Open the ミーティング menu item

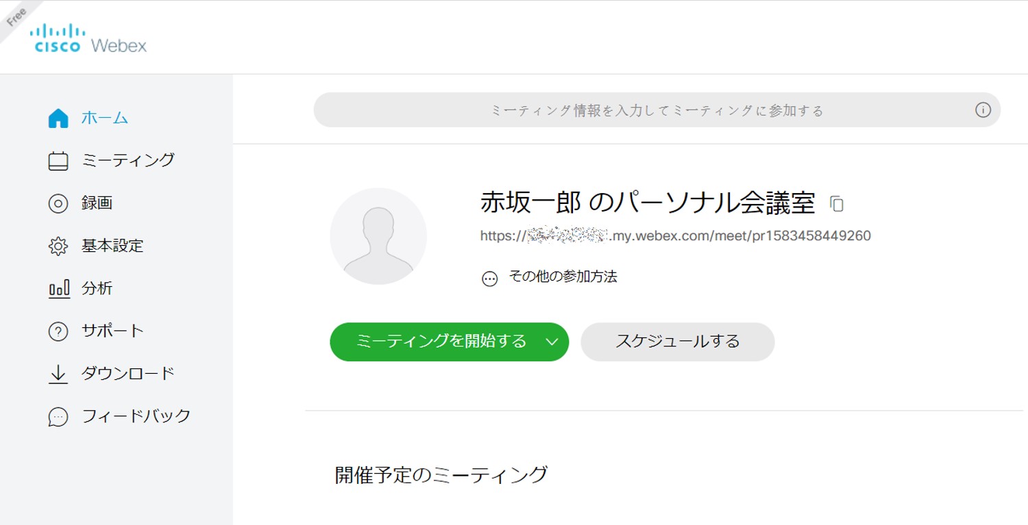128,160
